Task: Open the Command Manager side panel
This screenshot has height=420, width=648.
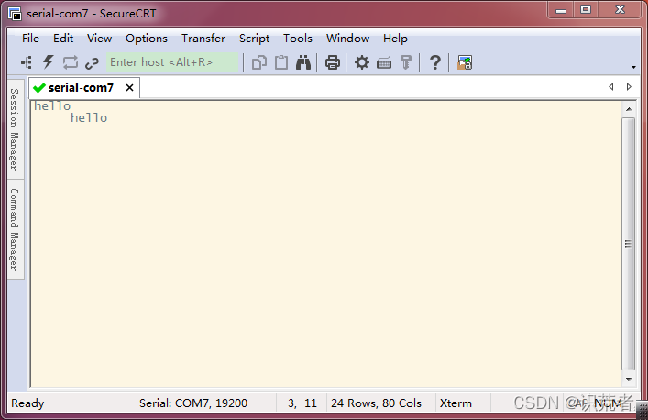Action: [x=15, y=229]
